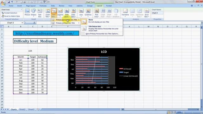Select cell with Achieved value 81

pos(42,66)
